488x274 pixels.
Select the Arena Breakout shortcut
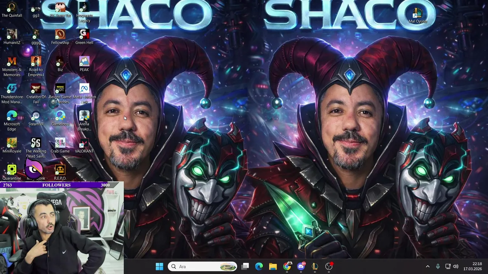click(84, 121)
